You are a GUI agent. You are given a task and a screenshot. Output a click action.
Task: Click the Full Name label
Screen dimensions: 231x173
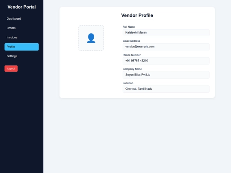click(x=129, y=27)
